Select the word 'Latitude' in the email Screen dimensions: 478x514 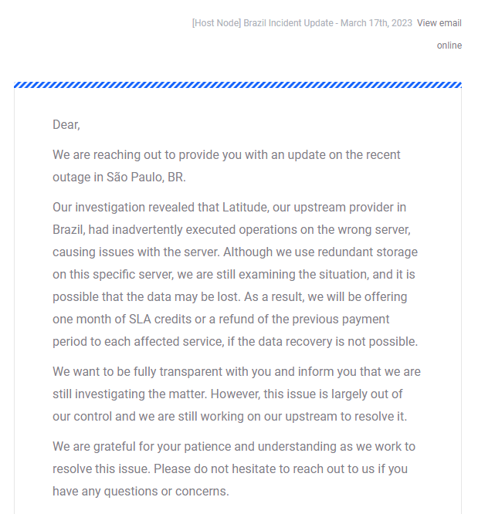(246, 208)
